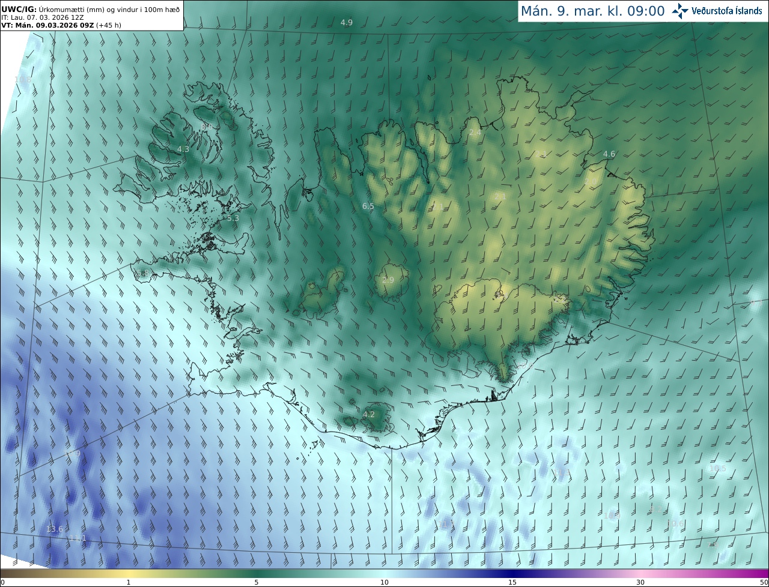Click the 5.3 value on the map

click(x=233, y=218)
